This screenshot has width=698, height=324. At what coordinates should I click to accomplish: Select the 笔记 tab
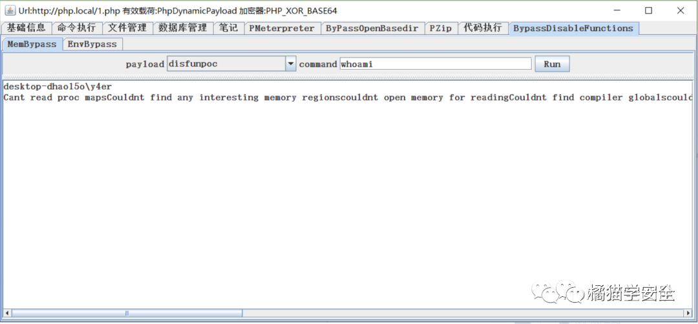pyautogui.click(x=228, y=28)
